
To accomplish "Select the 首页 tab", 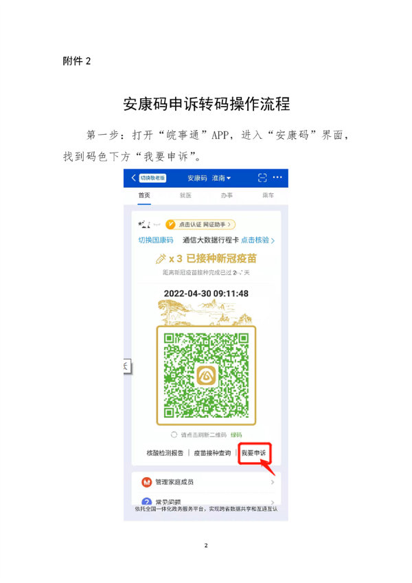I will pyautogui.click(x=144, y=195).
